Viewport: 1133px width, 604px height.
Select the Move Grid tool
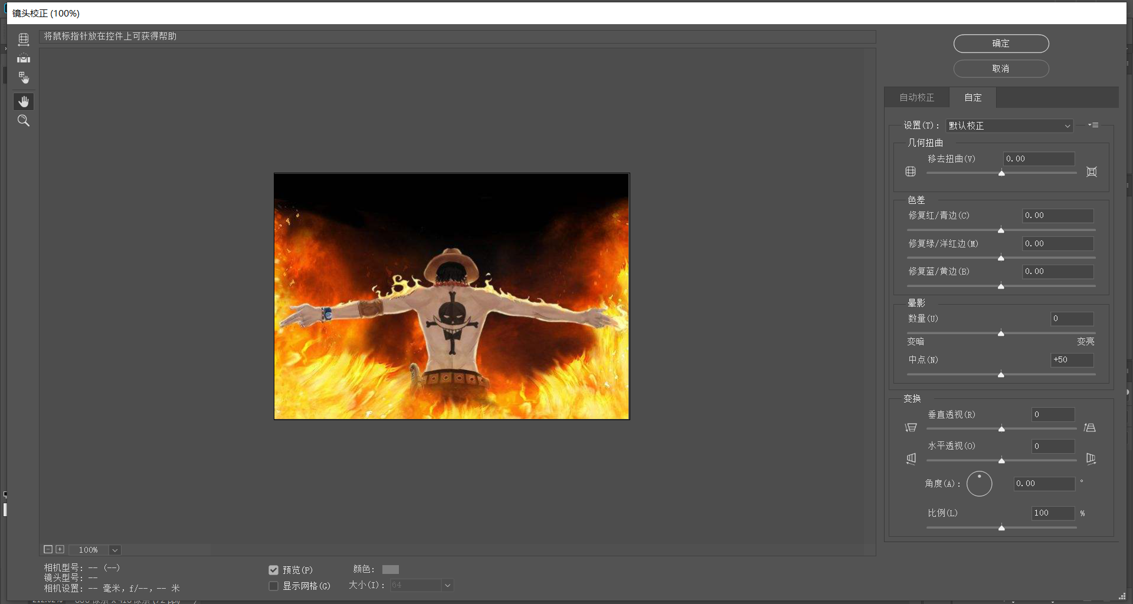click(24, 78)
